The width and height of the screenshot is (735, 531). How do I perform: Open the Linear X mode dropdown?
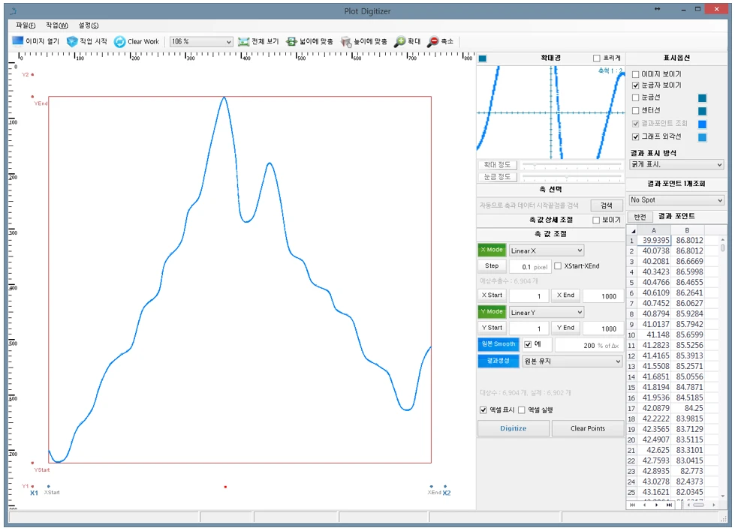pyautogui.click(x=546, y=250)
